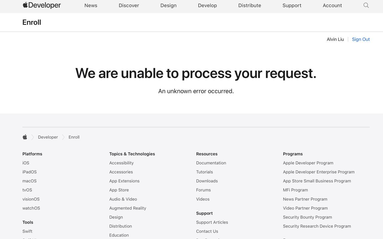383x239 pixels.
Task: Click the Enroll page title
Action: [x=32, y=22]
